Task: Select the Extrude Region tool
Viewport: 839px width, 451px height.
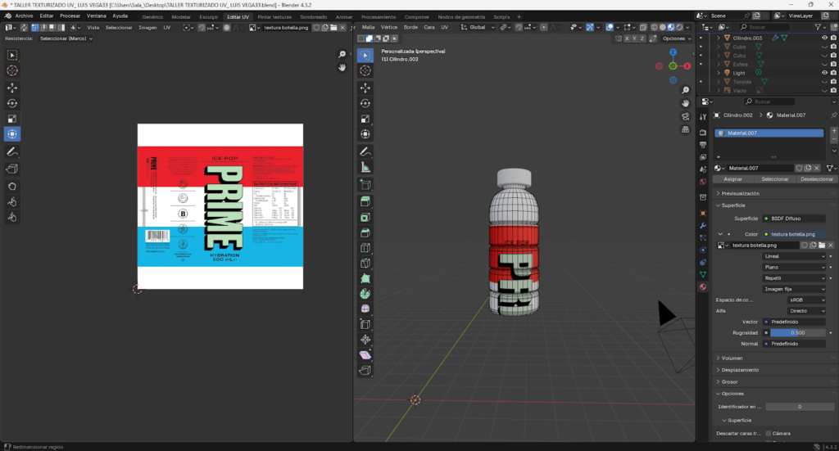Action: (x=365, y=201)
